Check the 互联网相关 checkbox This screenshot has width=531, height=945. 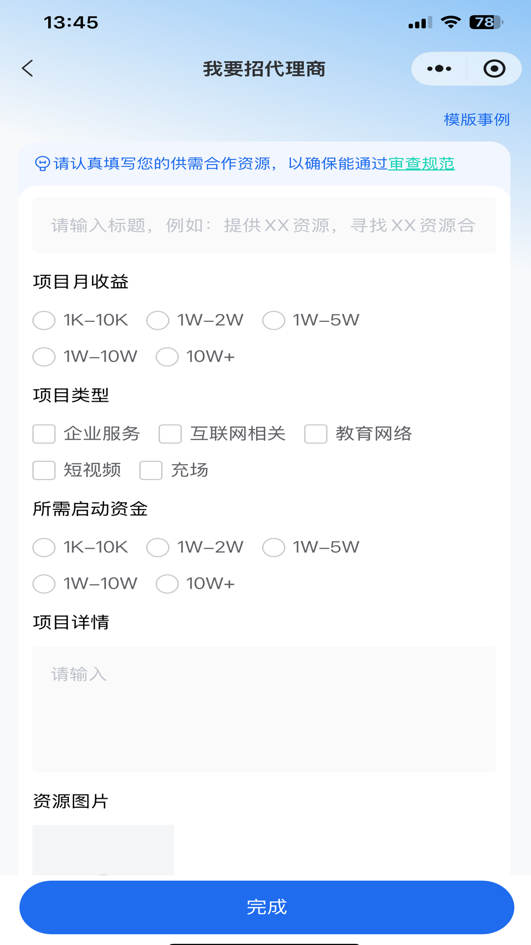[x=170, y=434]
